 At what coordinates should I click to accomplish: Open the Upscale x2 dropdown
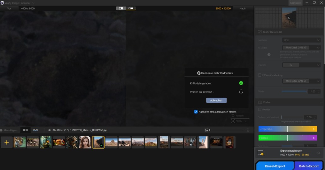click(301, 65)
